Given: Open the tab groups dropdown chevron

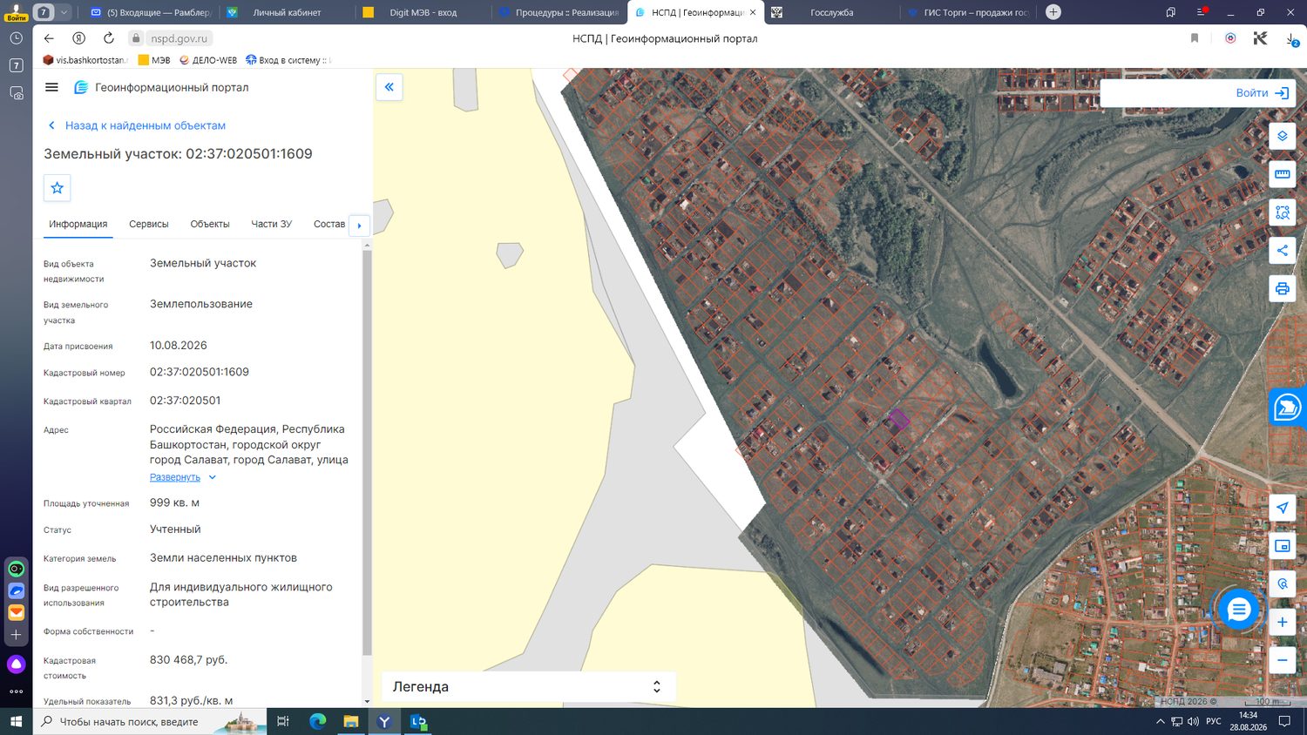Looking at the screenshot, I should point(64,12).
